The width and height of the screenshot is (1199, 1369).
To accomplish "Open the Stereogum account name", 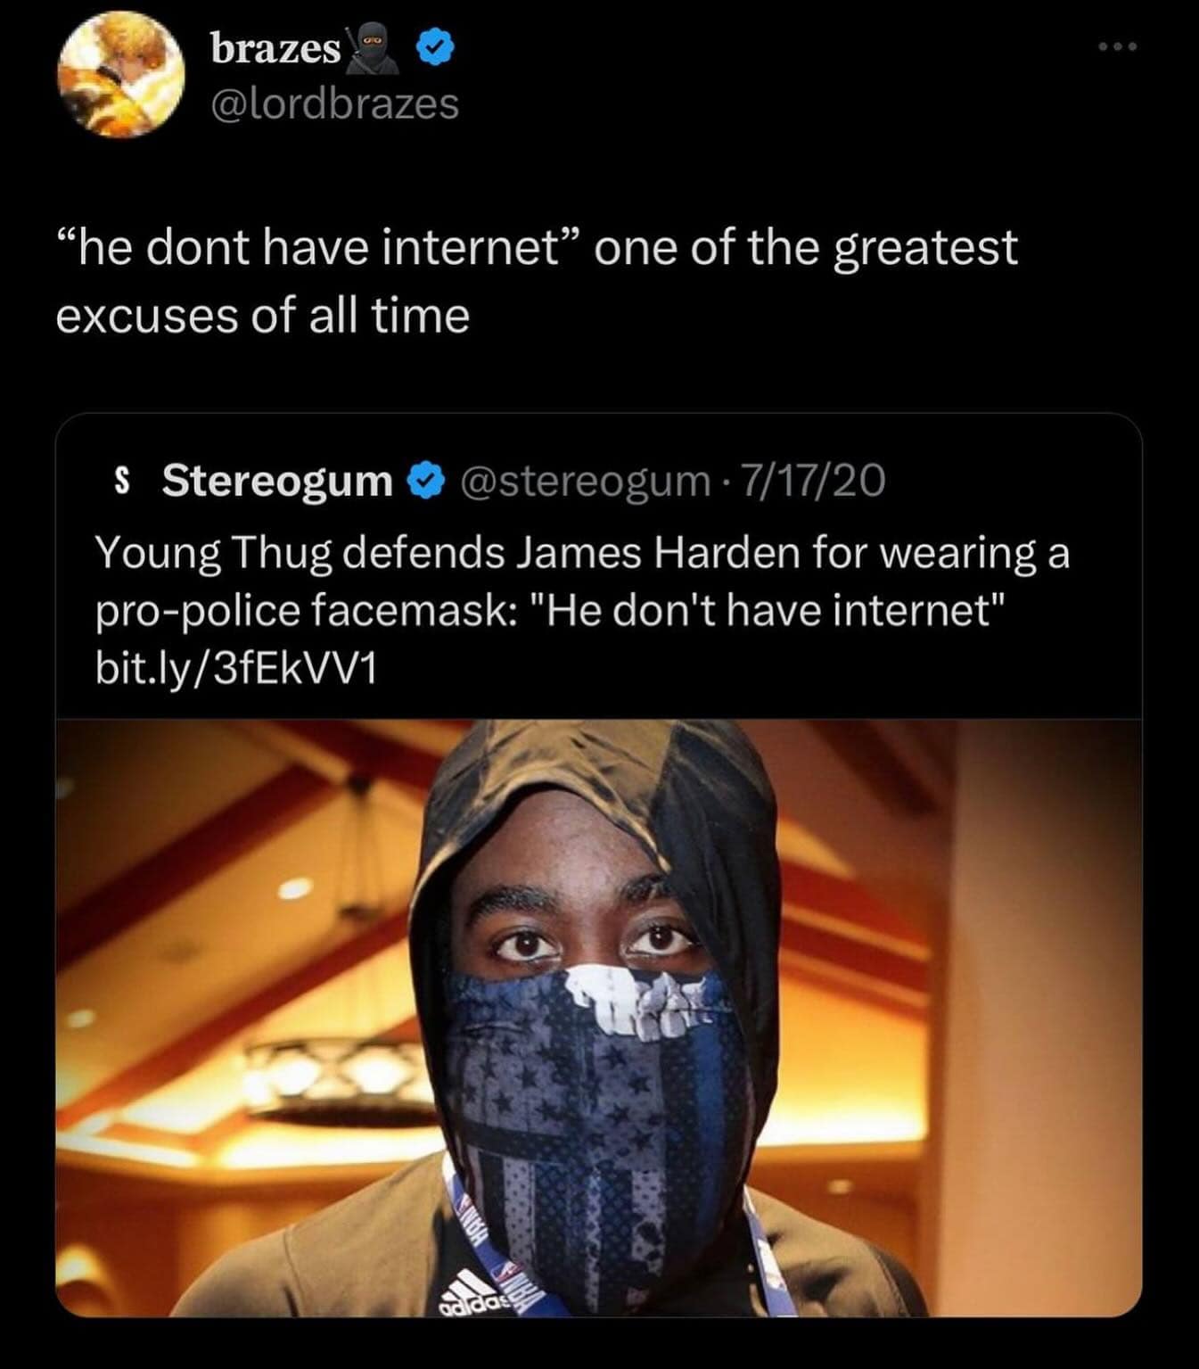I will [277, 482].
